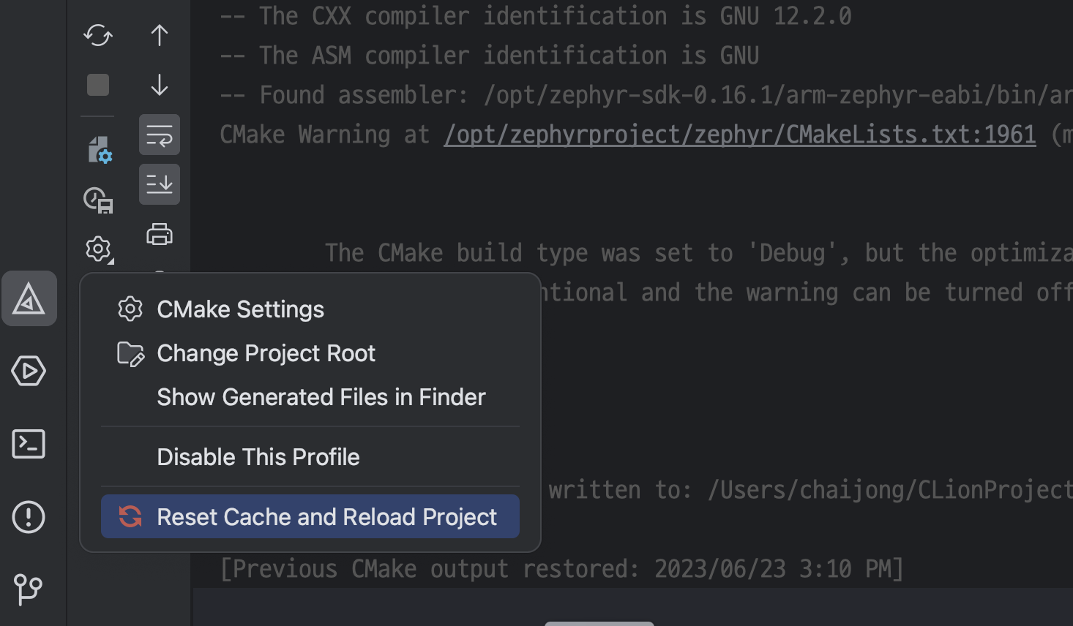The width and height of the screenshot is (1073, 626).
Task: Open the Problems tool window
Action: coord(29,517)
